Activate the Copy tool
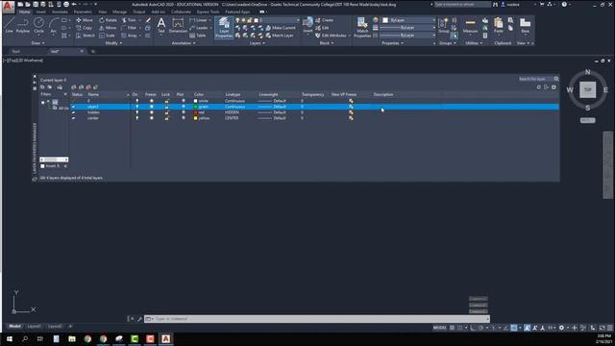The height and width of the screenshot is (346, 615). pos(85,28)
